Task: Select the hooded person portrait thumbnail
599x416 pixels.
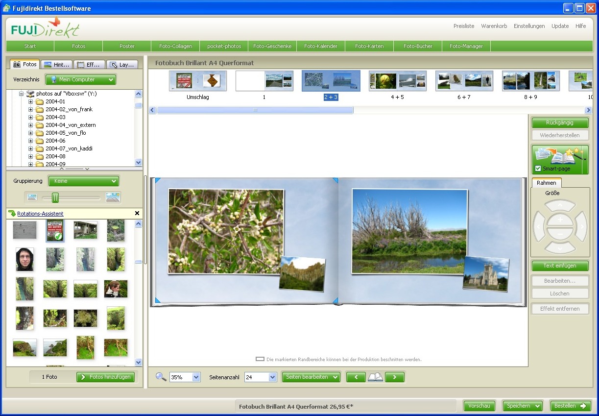Action: coord(24,259)
